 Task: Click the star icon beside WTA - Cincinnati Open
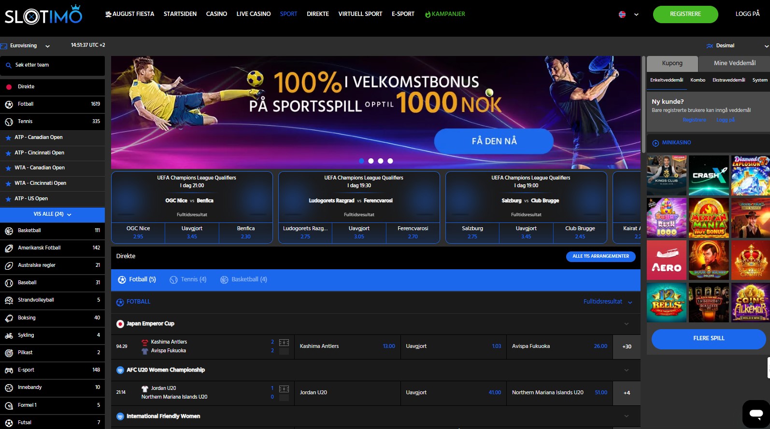(8, 183)
